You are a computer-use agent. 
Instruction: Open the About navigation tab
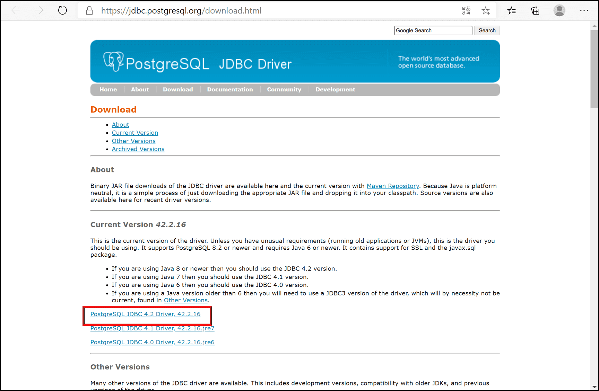click(140, 89)
